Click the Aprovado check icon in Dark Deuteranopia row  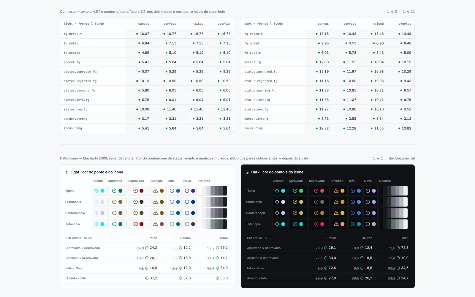[295, 213]
